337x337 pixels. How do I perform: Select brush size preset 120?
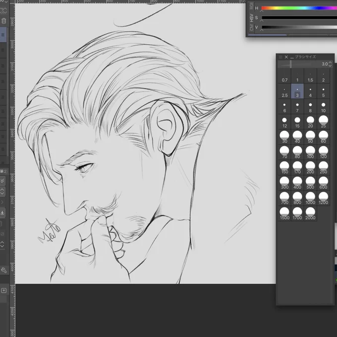click(x=323, y=153)
